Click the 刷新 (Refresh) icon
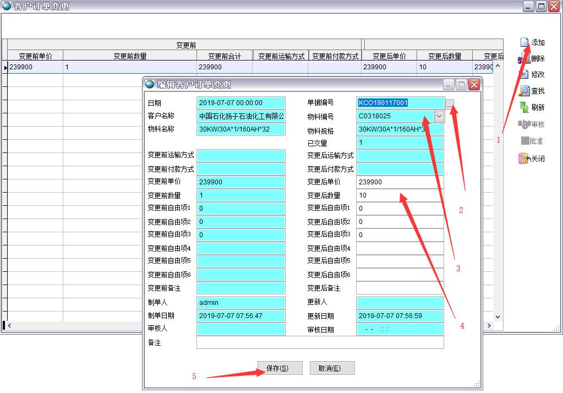 pyautogui.click(x=524, y=107)
